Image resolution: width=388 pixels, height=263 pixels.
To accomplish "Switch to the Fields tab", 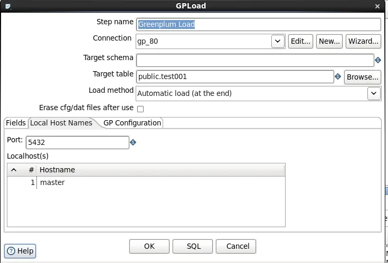I will pyautogui.click(x=16, y=123).
